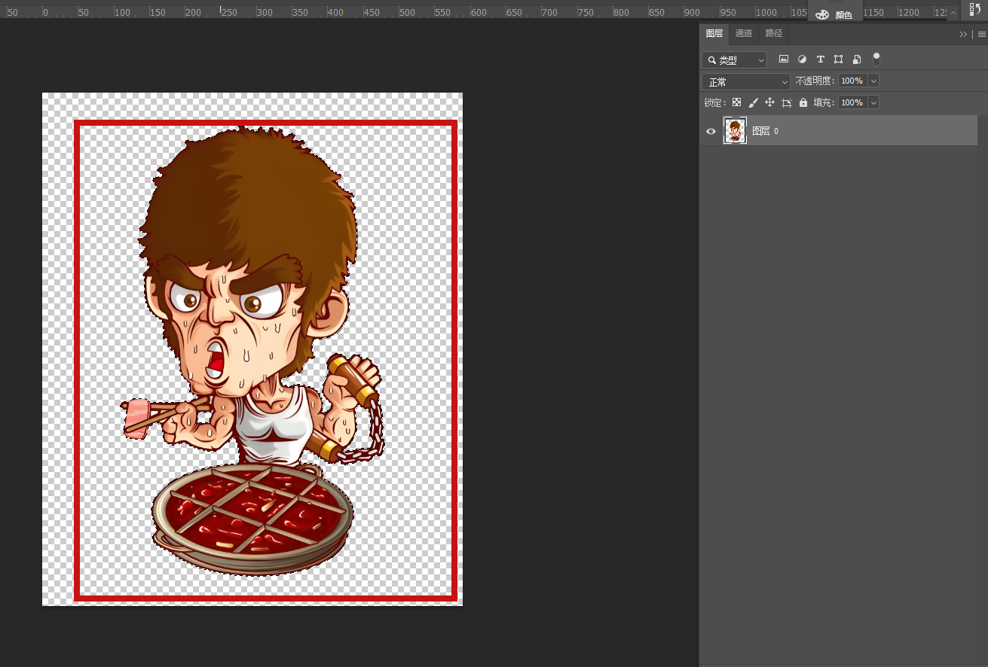Lock image pixels with brush icon

tap(753, 102)
